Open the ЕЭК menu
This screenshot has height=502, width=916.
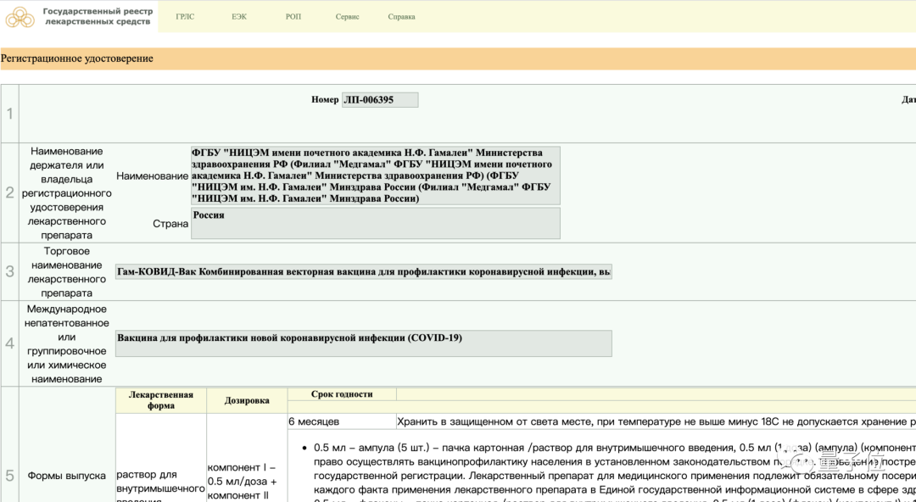239,17
